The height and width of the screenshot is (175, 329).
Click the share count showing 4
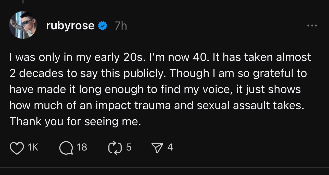170,147
